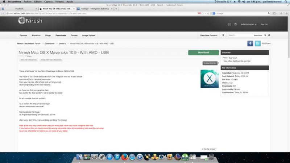Open the Donate nav item
Image resolution: width=290 pixels, height=163 pixels.
[74, 35]
